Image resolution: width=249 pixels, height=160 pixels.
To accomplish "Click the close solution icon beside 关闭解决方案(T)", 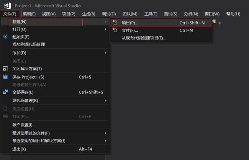I will [x=5, y=69].
